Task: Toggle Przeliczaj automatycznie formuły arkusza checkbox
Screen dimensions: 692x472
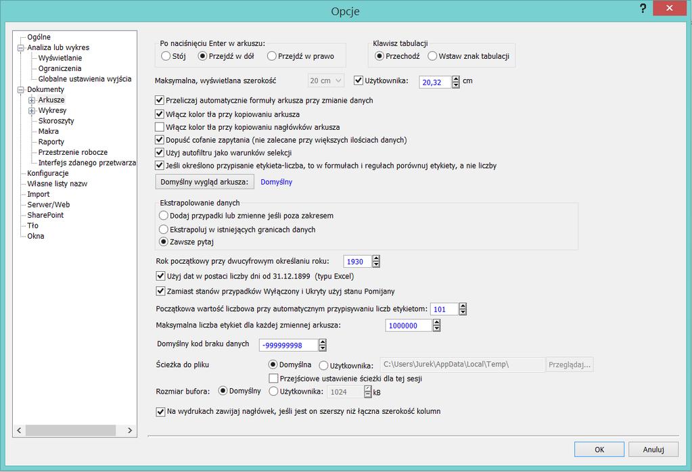Action: point(160,101)
